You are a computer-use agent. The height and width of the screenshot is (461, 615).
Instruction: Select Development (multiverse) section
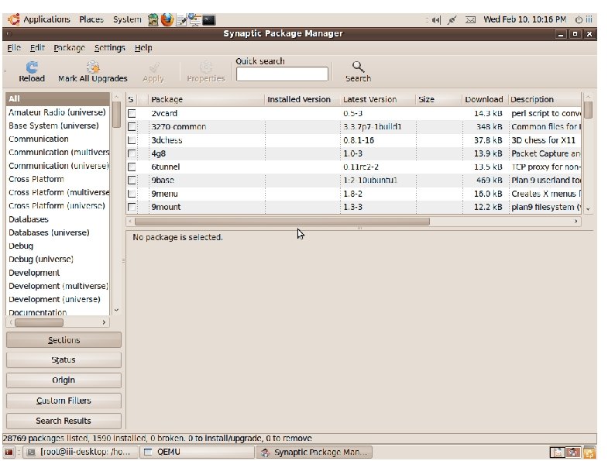57,286
